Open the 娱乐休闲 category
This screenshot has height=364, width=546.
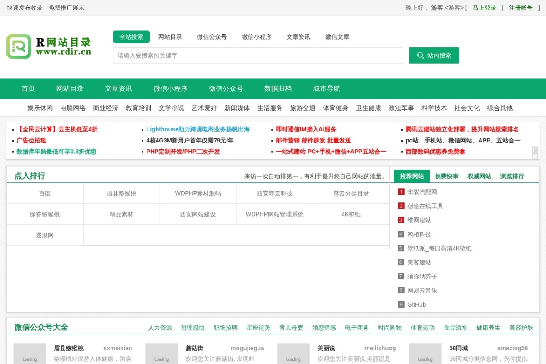(x=40, y=108)
